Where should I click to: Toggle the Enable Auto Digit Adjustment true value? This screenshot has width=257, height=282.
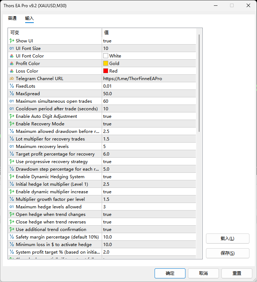[x=149, y=116]
